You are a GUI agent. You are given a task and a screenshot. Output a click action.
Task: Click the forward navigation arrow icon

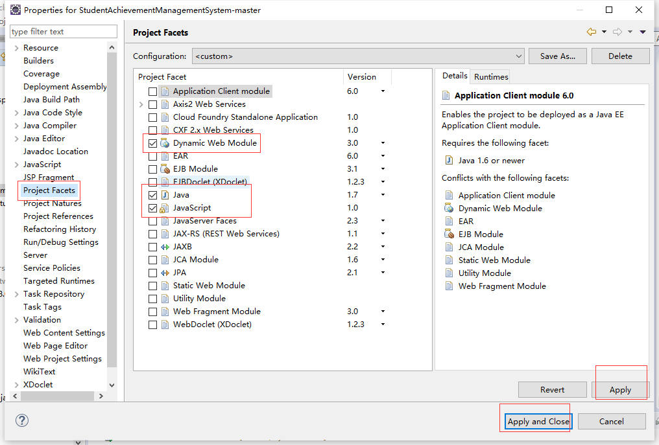[617, 32]
